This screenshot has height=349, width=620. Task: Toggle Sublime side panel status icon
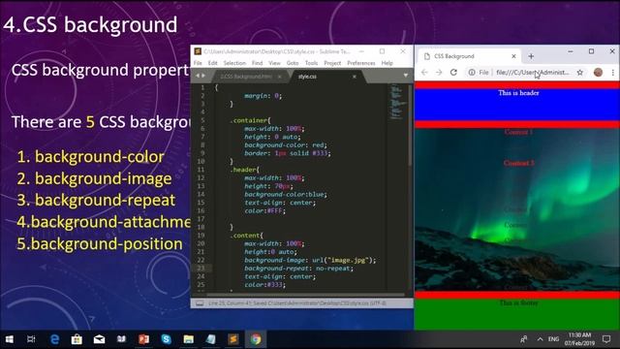click(x=200, y=303)
